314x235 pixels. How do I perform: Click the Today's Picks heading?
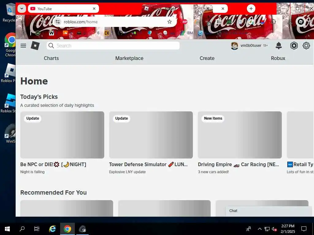tap(39, 97)
